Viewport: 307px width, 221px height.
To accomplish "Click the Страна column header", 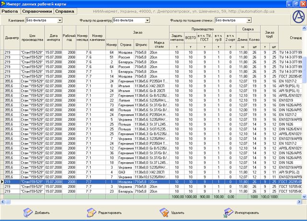I will (126, 45).
